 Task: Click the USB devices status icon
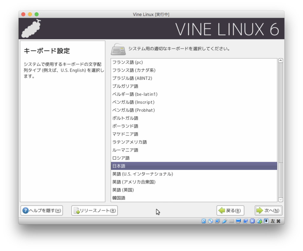(224, 221)
